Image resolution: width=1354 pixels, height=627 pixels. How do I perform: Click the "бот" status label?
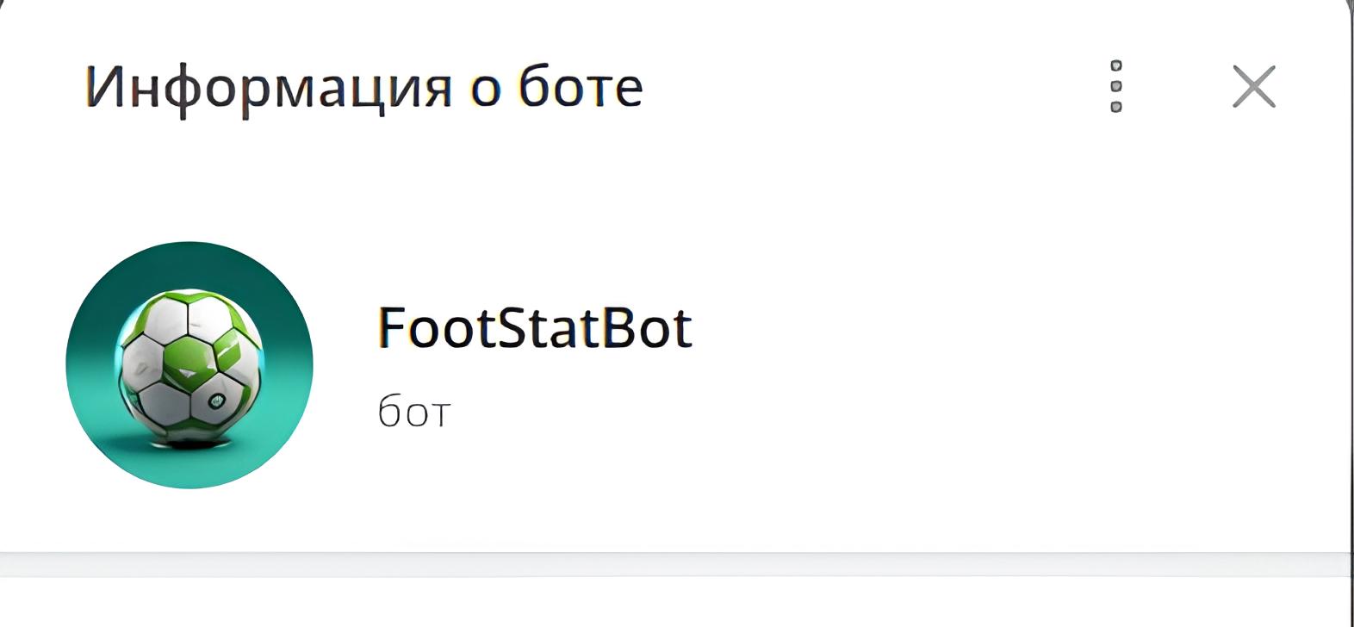pyautogui.click(x=413, y=413)
